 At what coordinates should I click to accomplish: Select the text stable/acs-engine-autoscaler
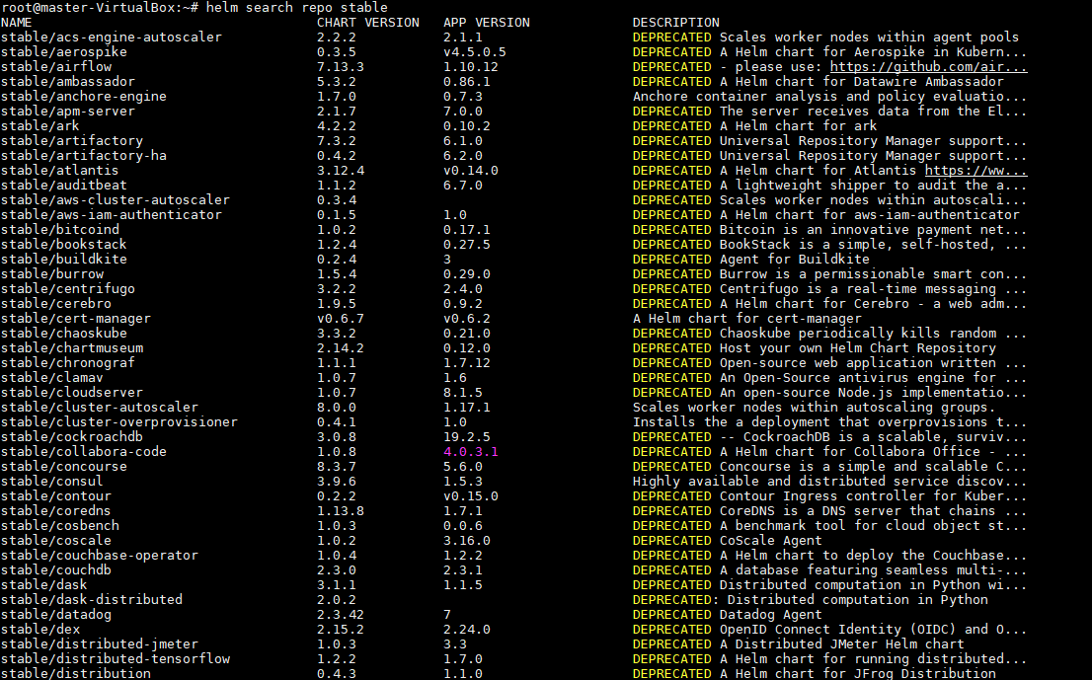(112, 38)
